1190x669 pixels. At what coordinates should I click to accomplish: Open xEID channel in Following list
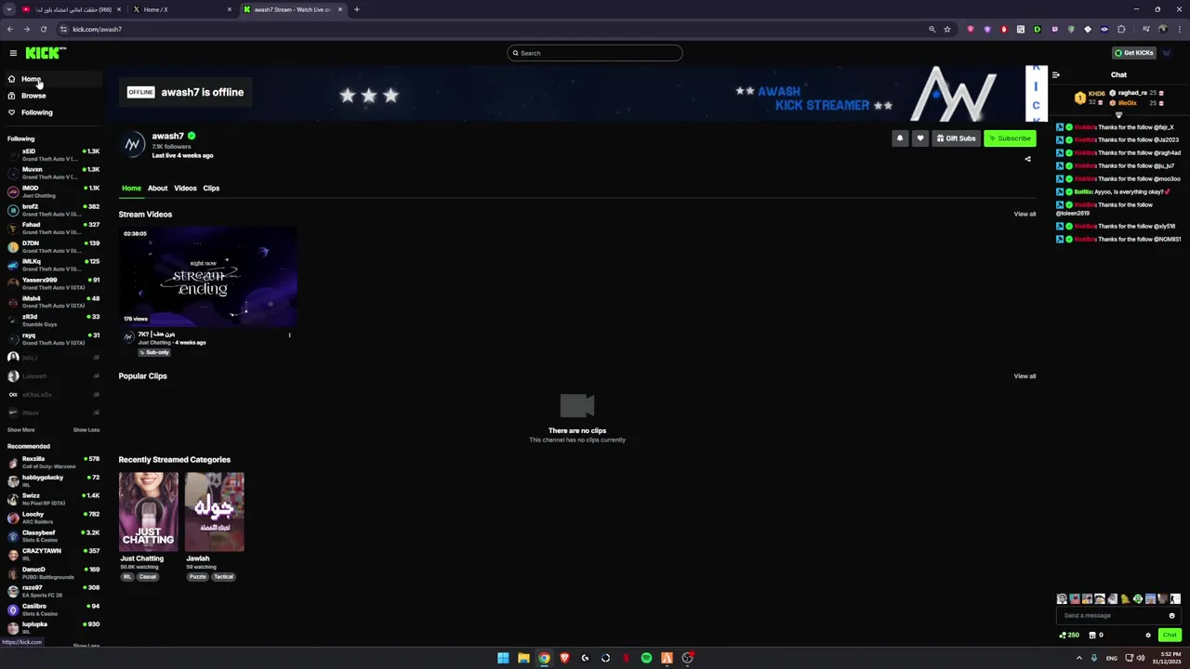(x=53, y=155)
